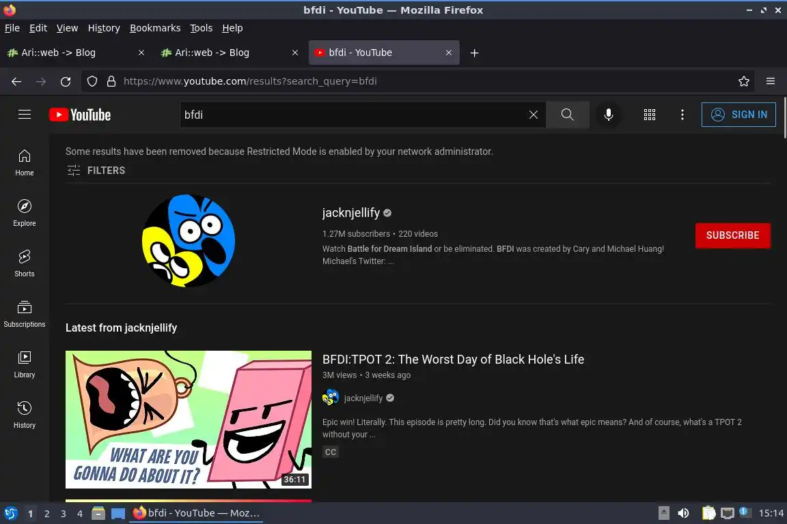Open the YouTube hamburger guide menu
This screenshot has height=524, width=787.
pos(24,115)
